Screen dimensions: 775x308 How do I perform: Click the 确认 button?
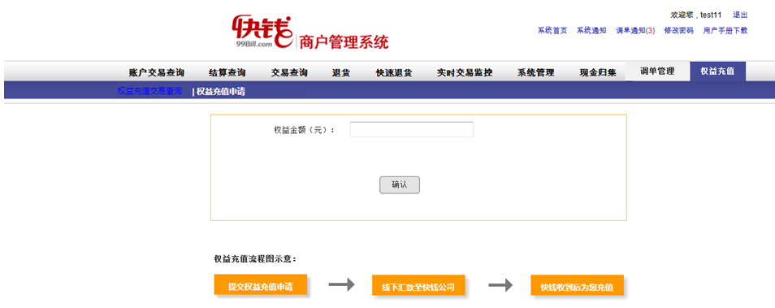pos(400,185)
